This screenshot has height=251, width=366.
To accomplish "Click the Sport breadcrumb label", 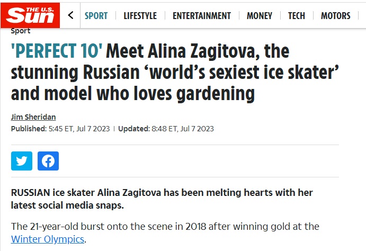I will [x=21, y=31].
